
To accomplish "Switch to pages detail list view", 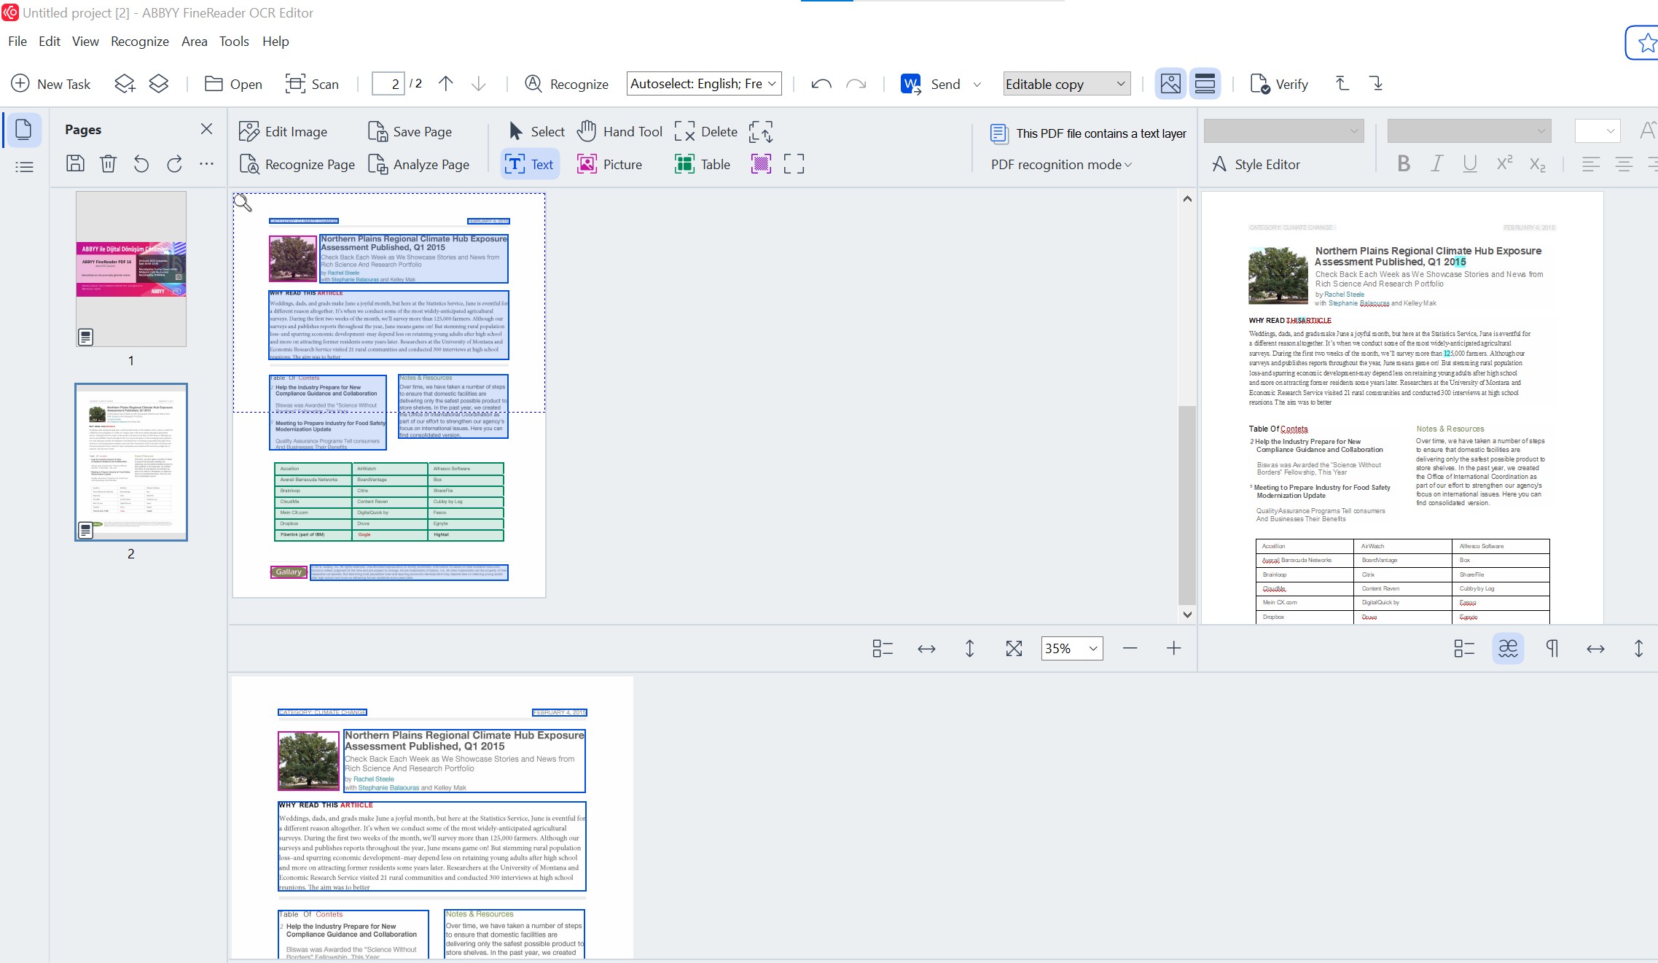I will click(24, 167).
